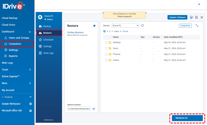Click the Restore location path field
This screenshot has height=125, width=207.
point(79,109)
